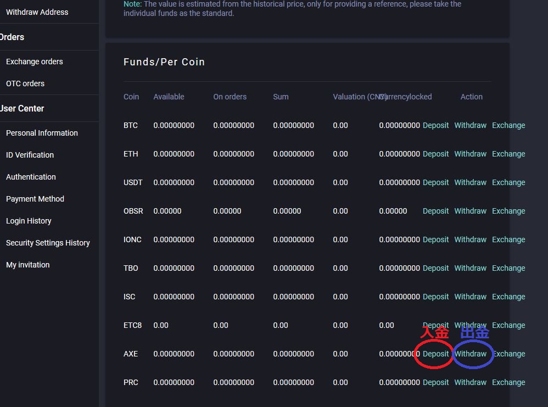Viewport: 548px width, 407px height.
Task: Click Withdraw for IONC
Action: (x=470, y=239)
